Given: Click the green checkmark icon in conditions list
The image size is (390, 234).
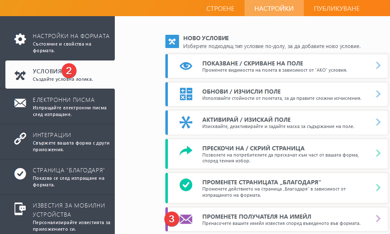Looking at the screenshot, I should click(186, 185).
